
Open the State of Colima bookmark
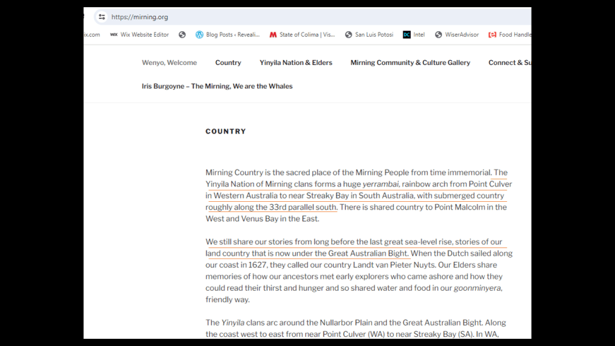(302, 35)
